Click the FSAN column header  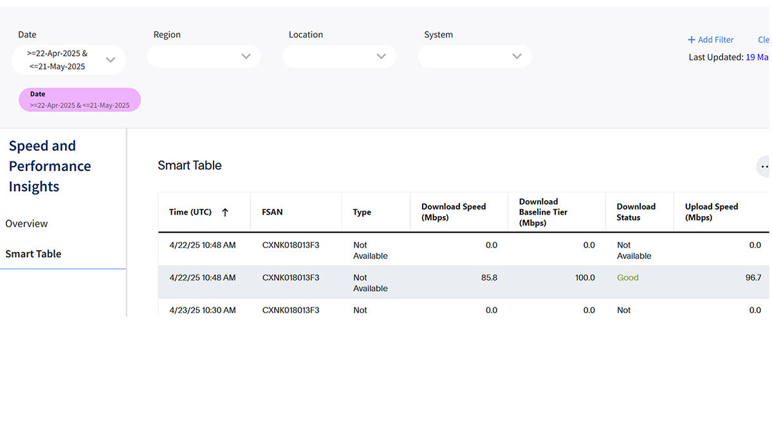(x=272, y=212)
